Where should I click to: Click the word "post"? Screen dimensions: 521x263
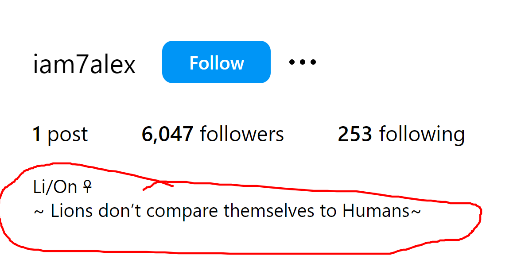pyautogui.click(x=68, y=134)
